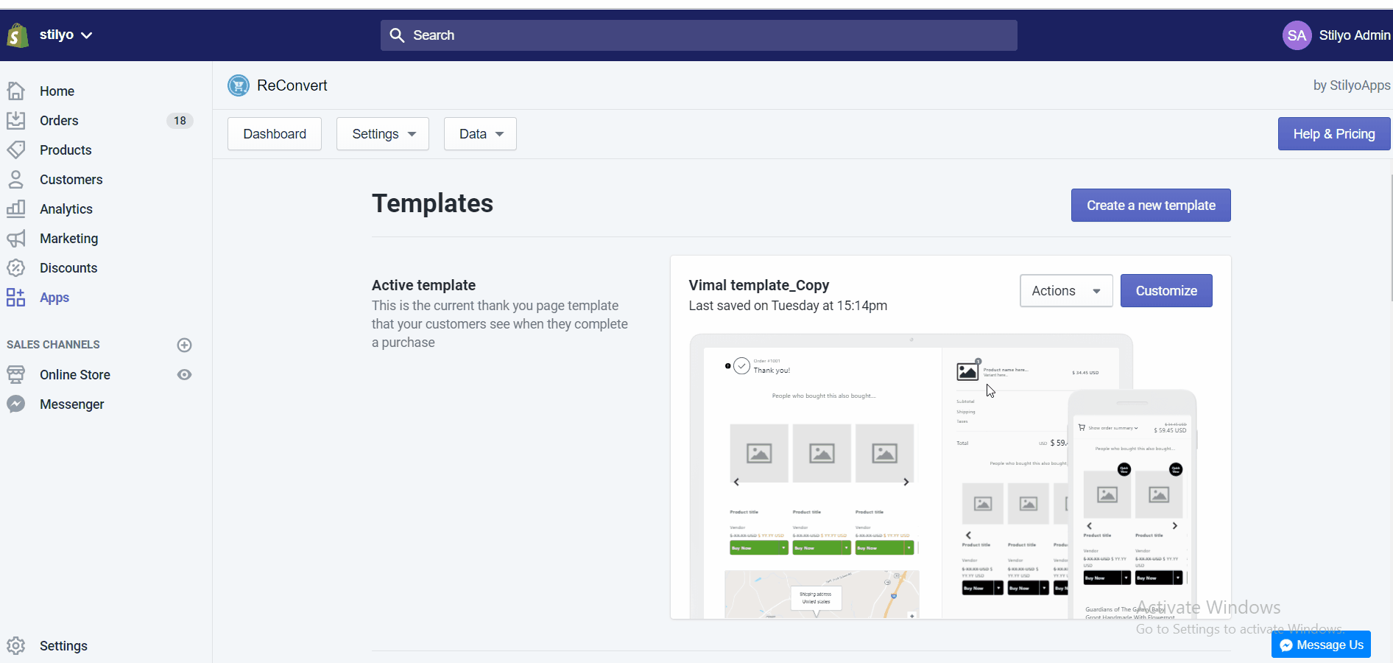Open Settings at sidebar bottom
This screenshot has height=663, width=1393.
click(x=63, y=646)
